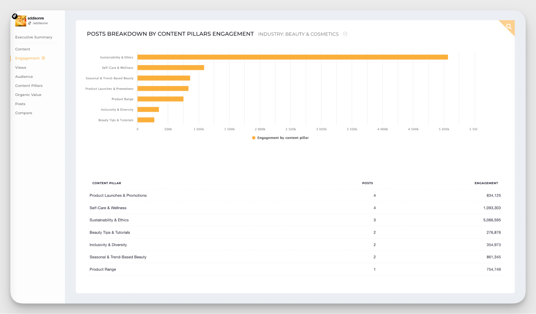Switch to Content Pillars
The image size is (536, 314).
point(29,85)
